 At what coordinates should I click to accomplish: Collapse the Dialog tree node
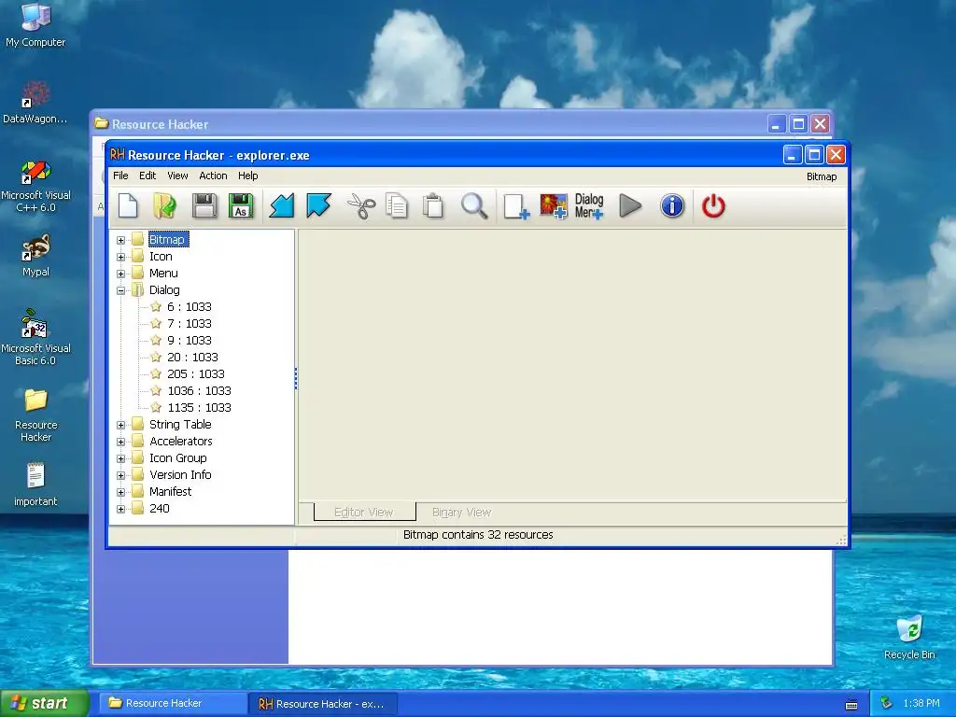click(120, 290)
